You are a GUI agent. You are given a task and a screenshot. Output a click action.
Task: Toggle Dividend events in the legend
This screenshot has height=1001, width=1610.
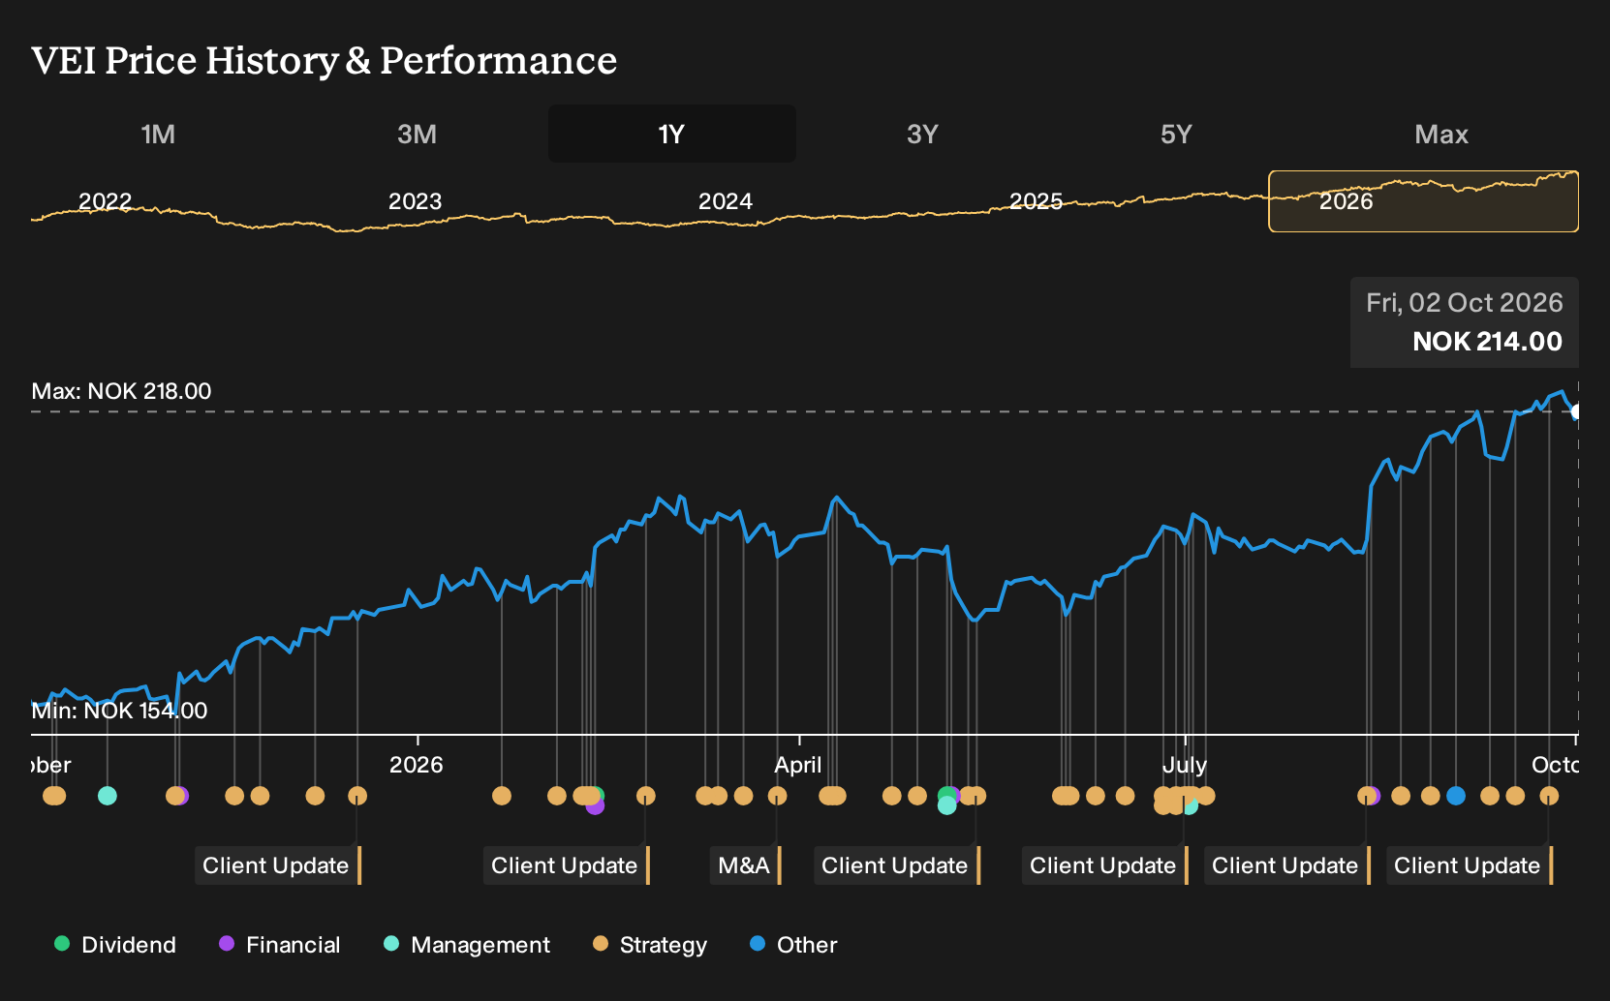click(115, 944)
